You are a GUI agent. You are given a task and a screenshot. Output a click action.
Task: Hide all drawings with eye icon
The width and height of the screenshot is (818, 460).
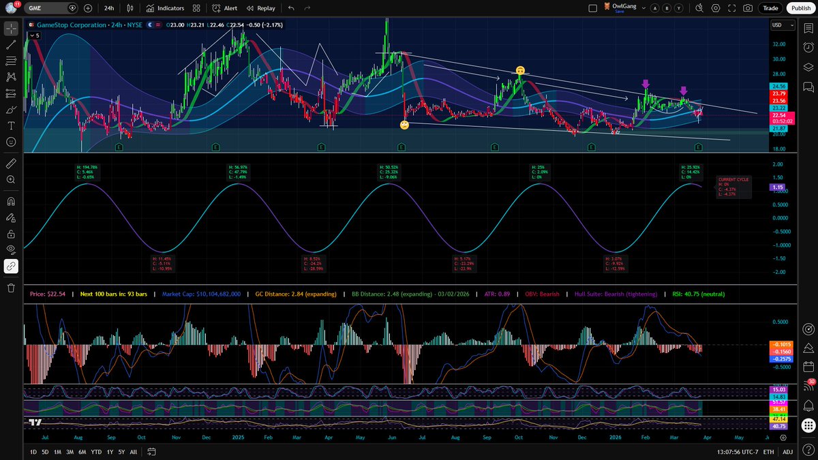pos(11,249)
